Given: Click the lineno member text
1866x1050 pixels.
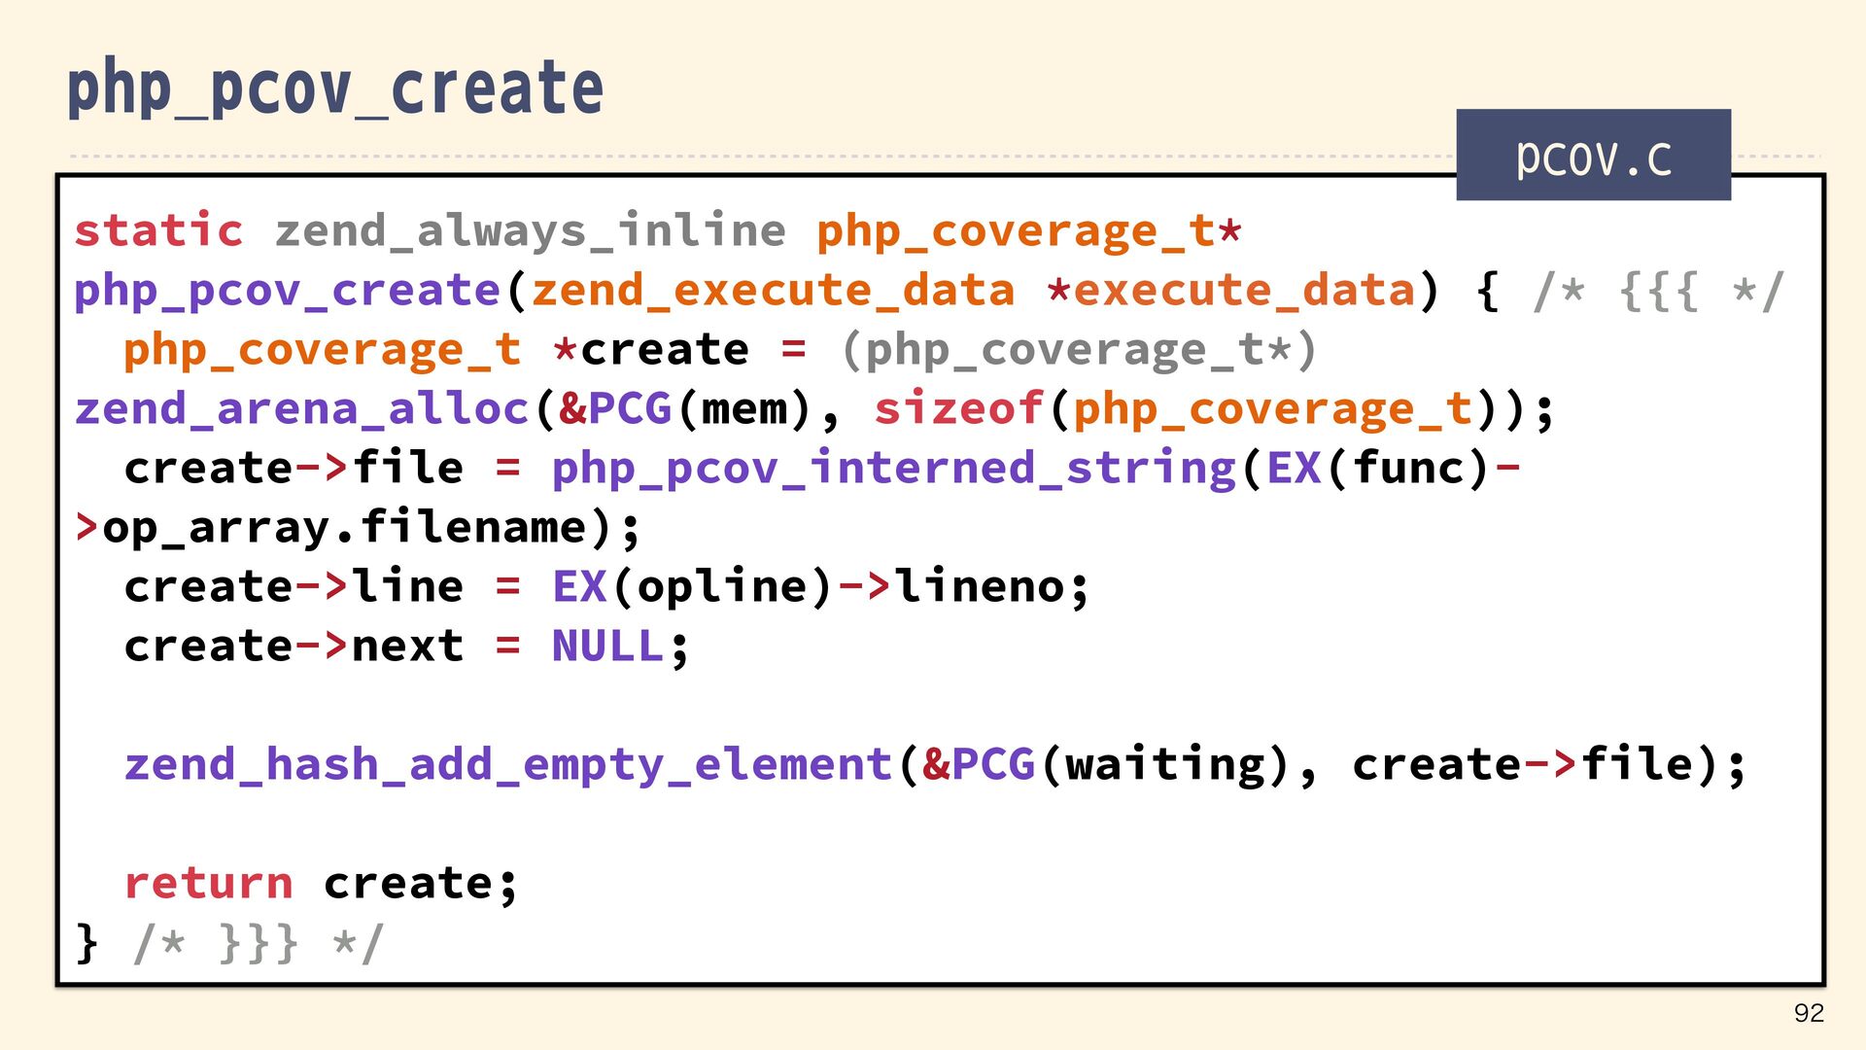Looking at the screenshot, I should pos(980,587).
